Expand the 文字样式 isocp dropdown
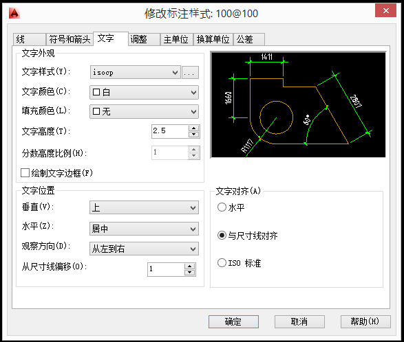Image resolution: width=404 pixels, height=342 pixels. (136, 72)
